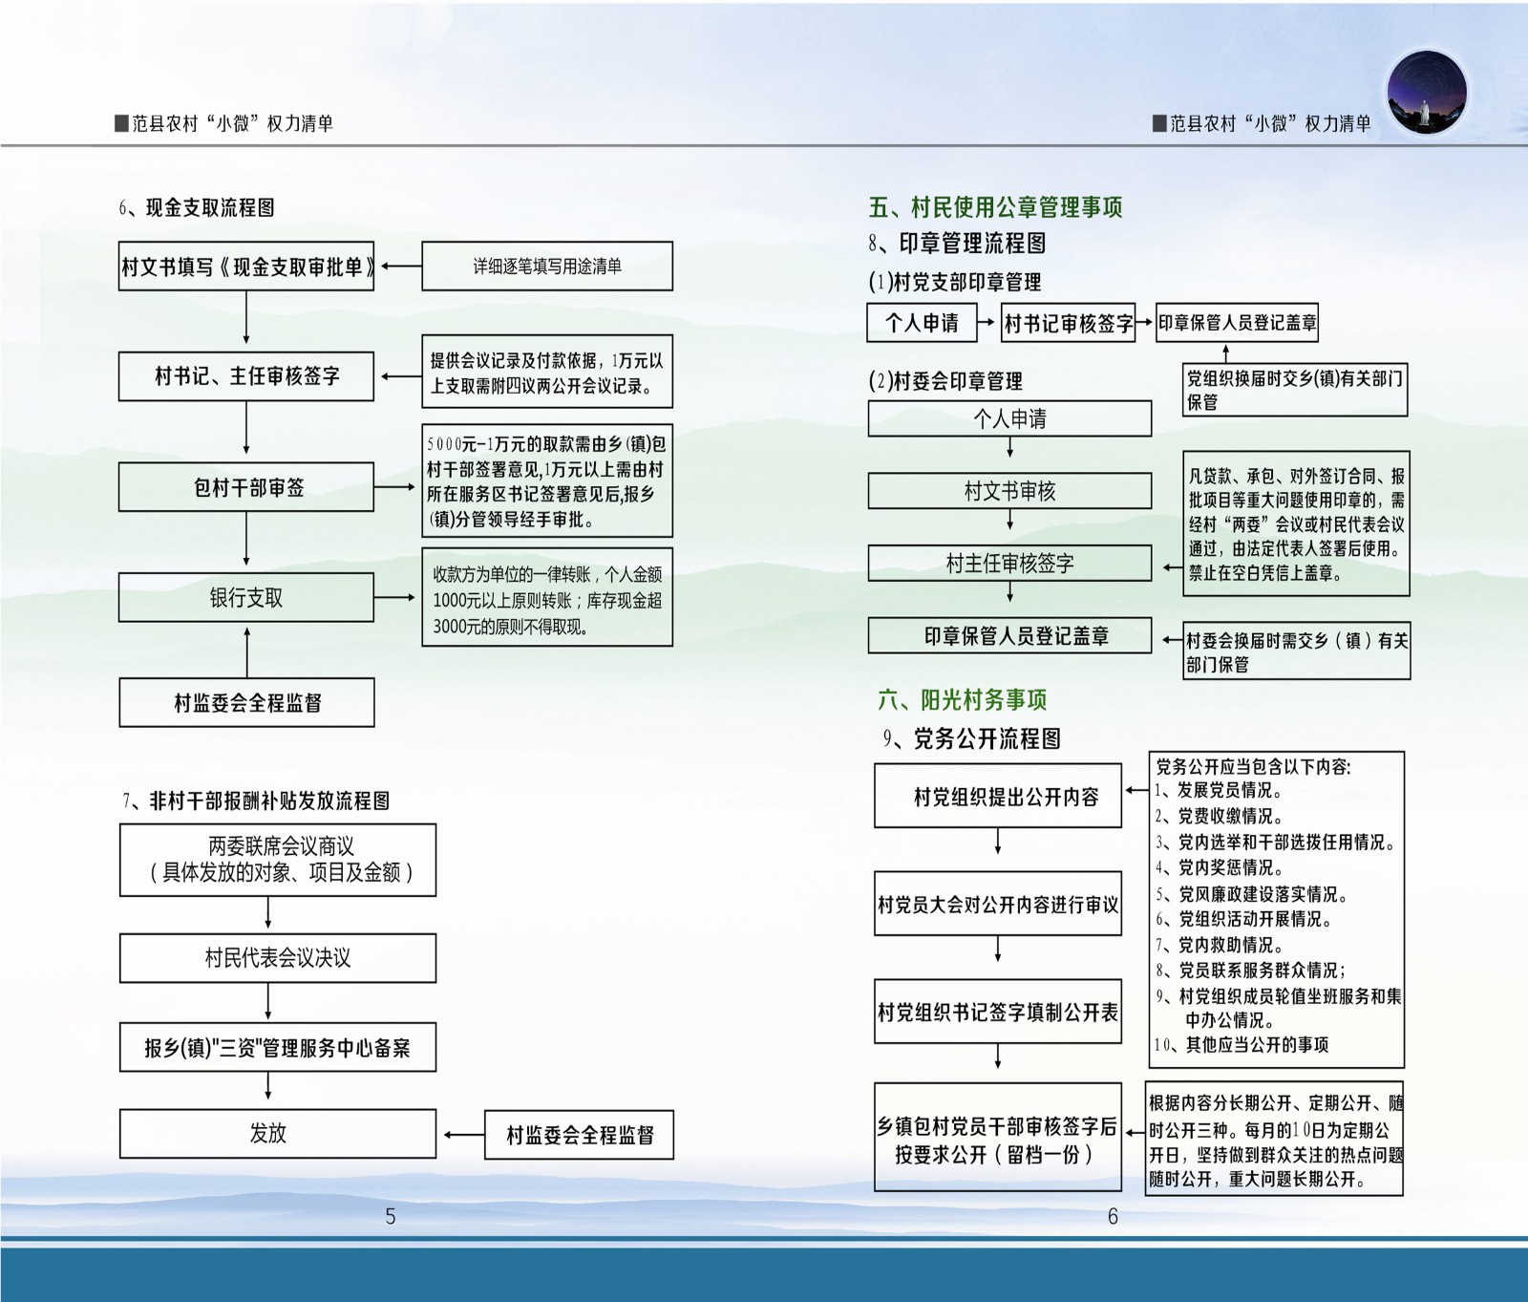Screen dimensions: 1528x1302
Task: Click box 村书记、主任审核签字
Action: 246,375
